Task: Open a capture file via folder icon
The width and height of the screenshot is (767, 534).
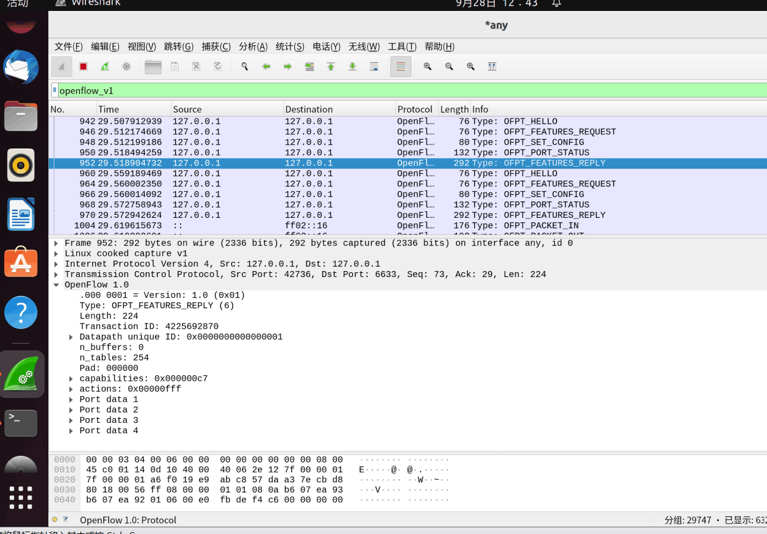Action: tap(153, 67)
